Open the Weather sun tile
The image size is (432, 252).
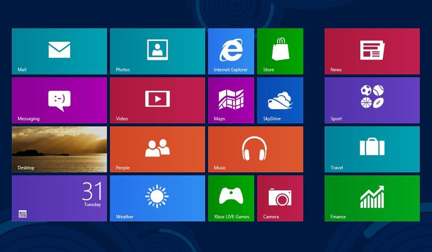click(x=158, y=198)
